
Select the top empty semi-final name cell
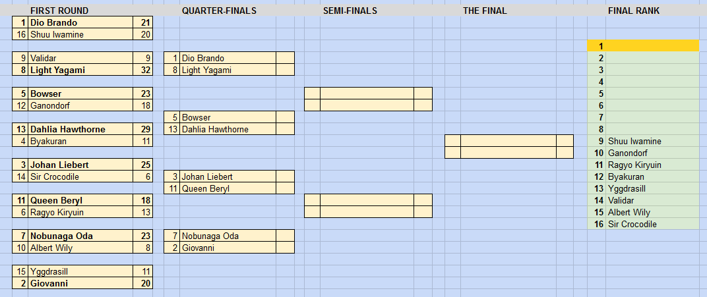367,93
